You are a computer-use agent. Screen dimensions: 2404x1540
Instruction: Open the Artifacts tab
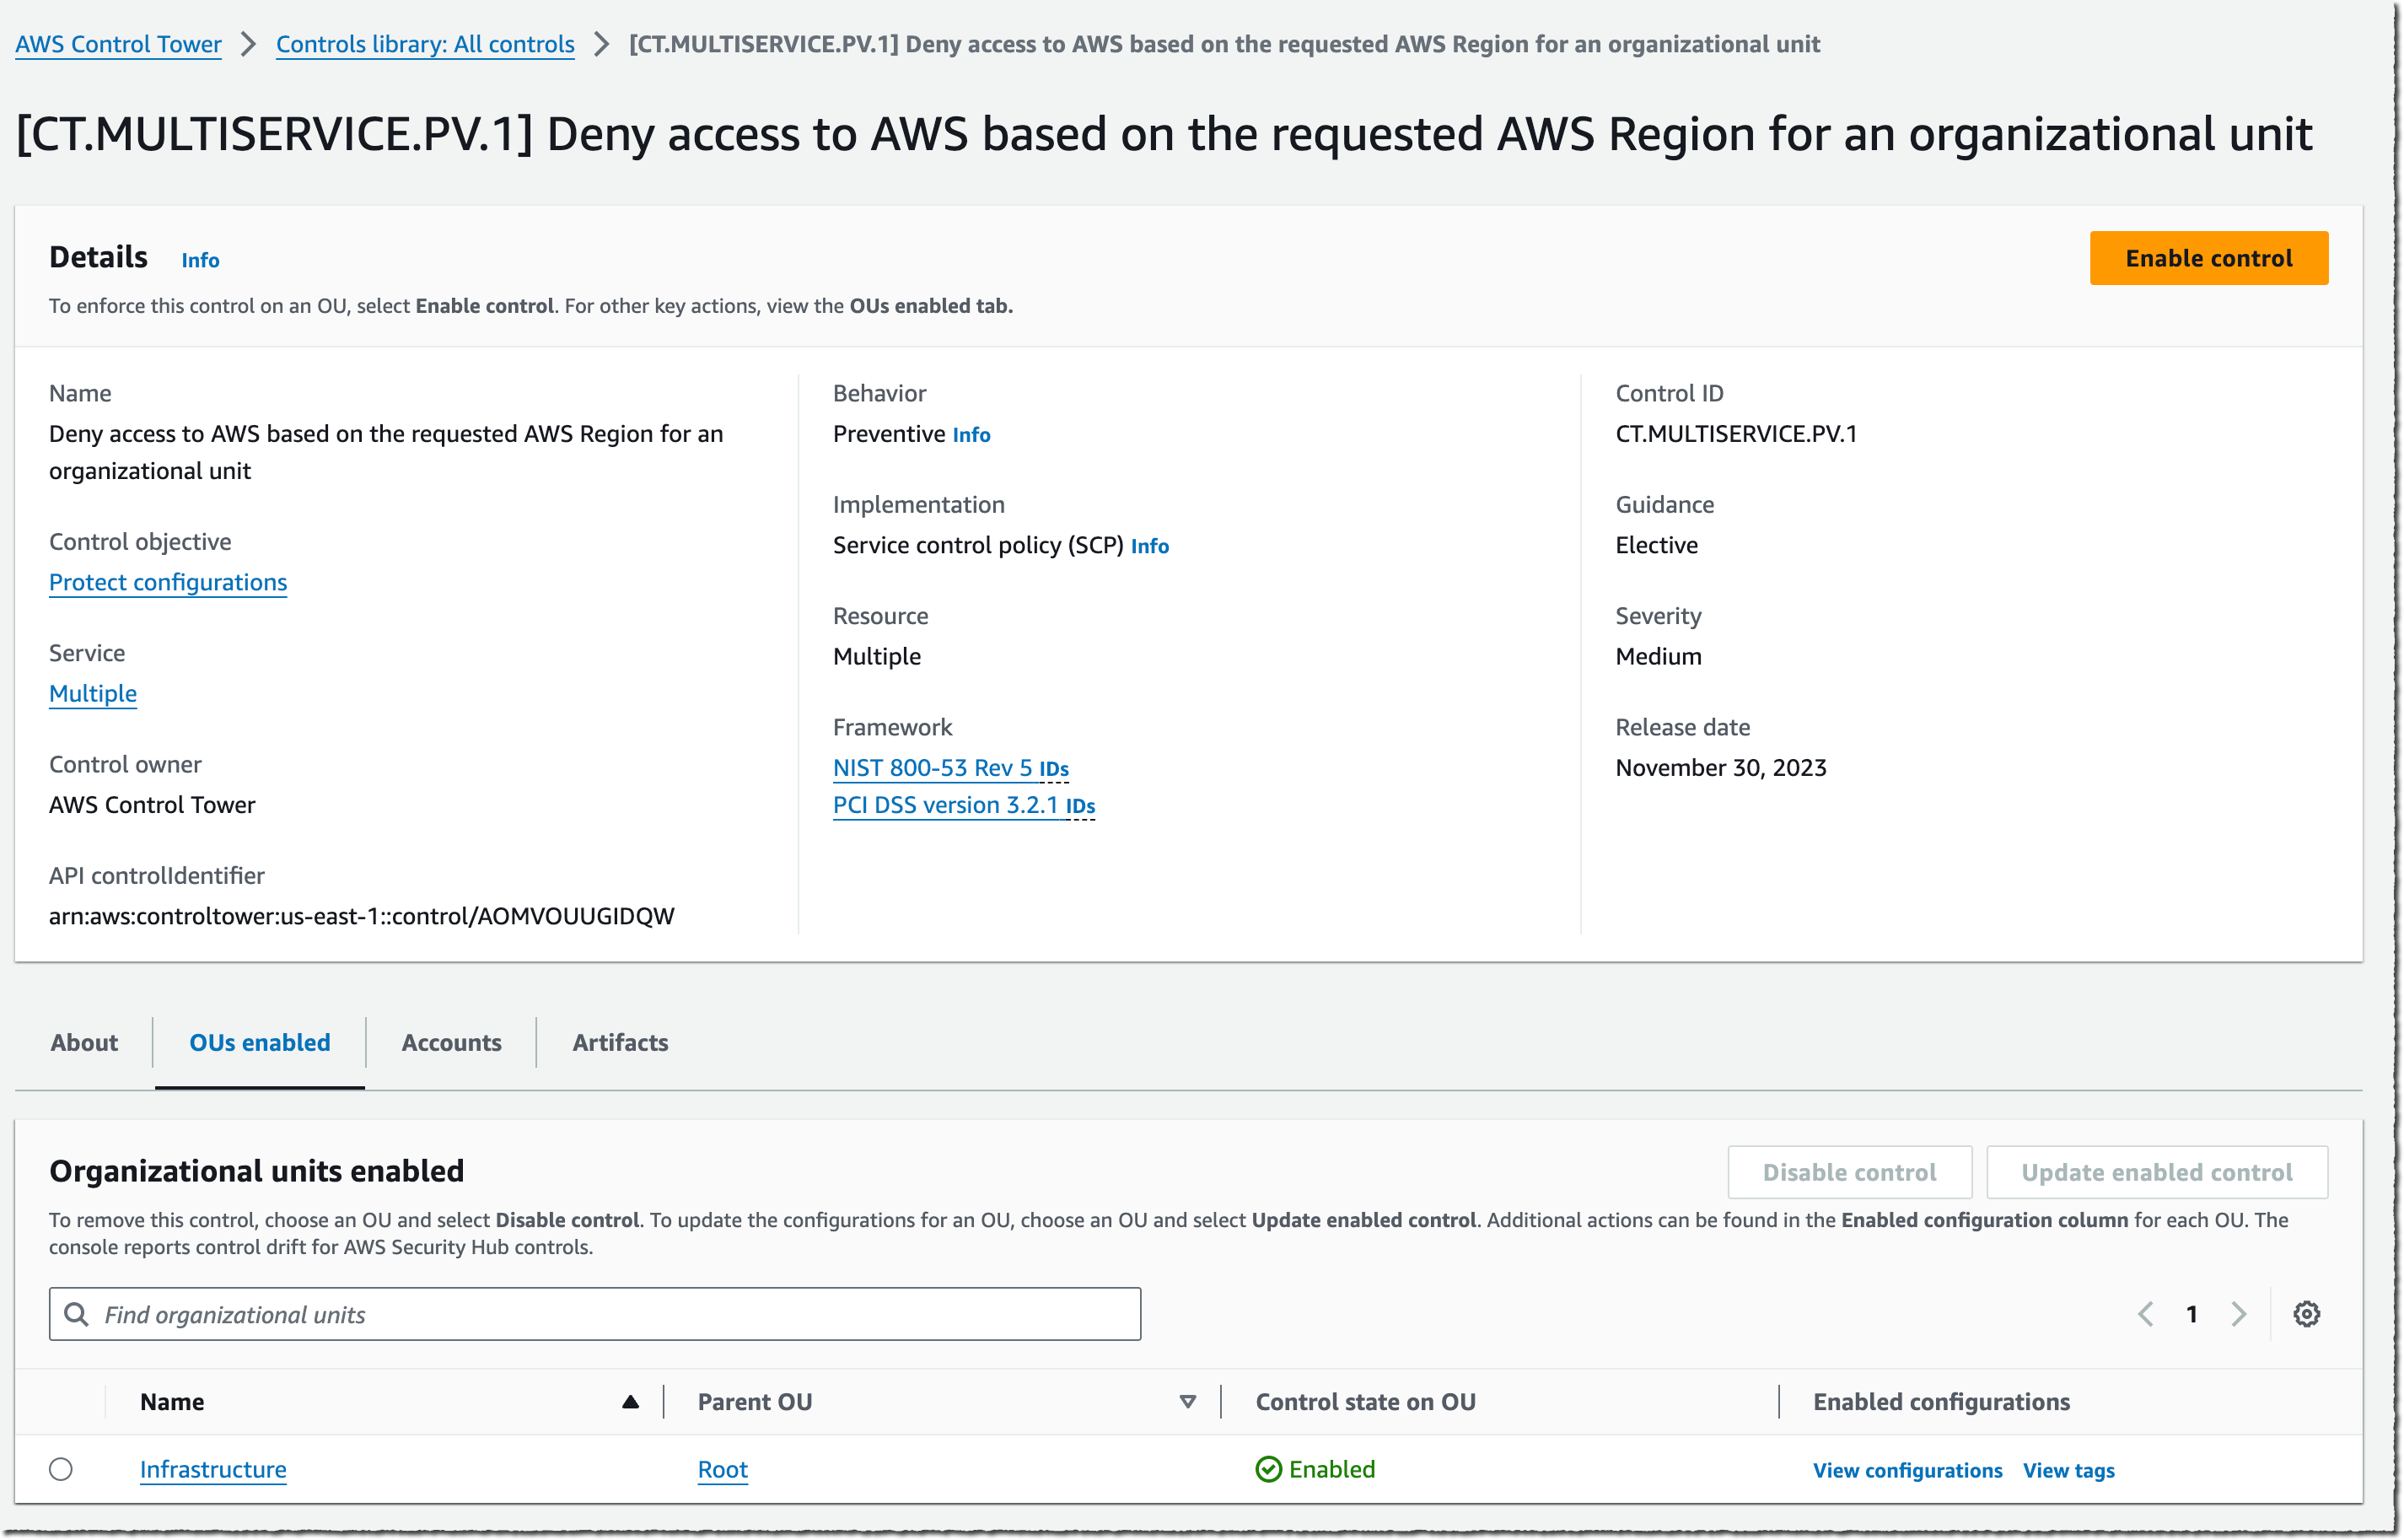point(620,1042)
